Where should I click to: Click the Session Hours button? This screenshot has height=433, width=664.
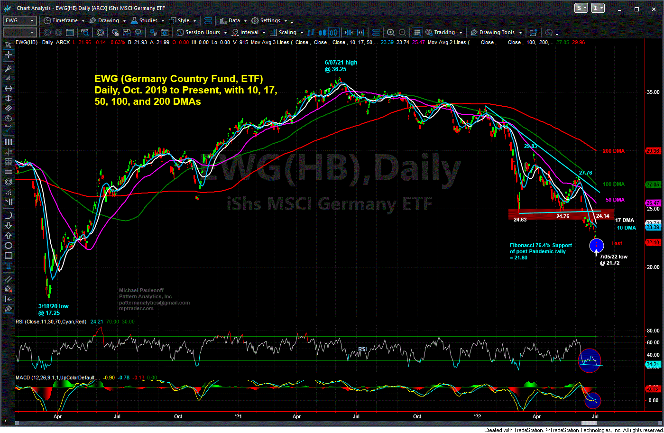click(199, 32)
